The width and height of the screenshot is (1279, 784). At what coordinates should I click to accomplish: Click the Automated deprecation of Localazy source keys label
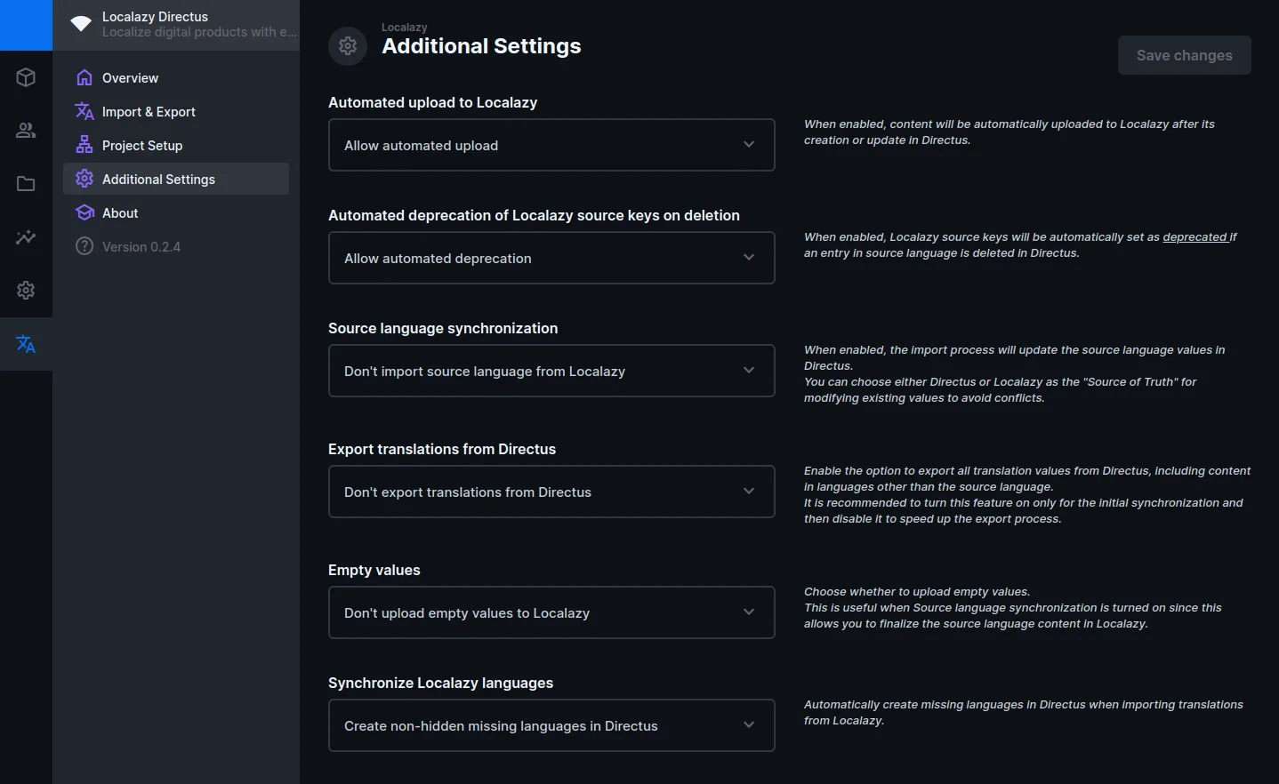tap(534, 215)
